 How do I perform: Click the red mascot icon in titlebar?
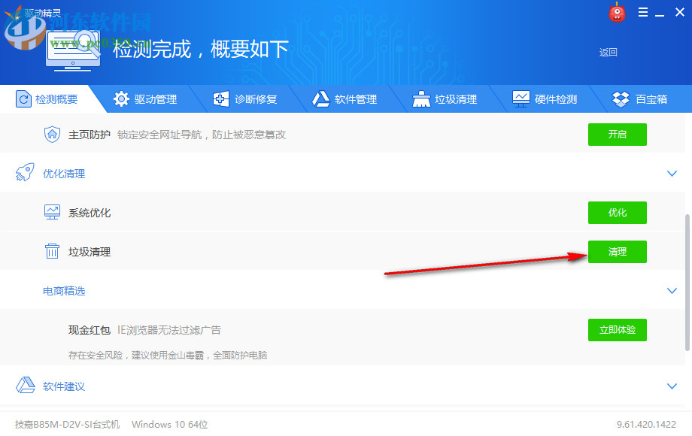(x=617, y=12)
